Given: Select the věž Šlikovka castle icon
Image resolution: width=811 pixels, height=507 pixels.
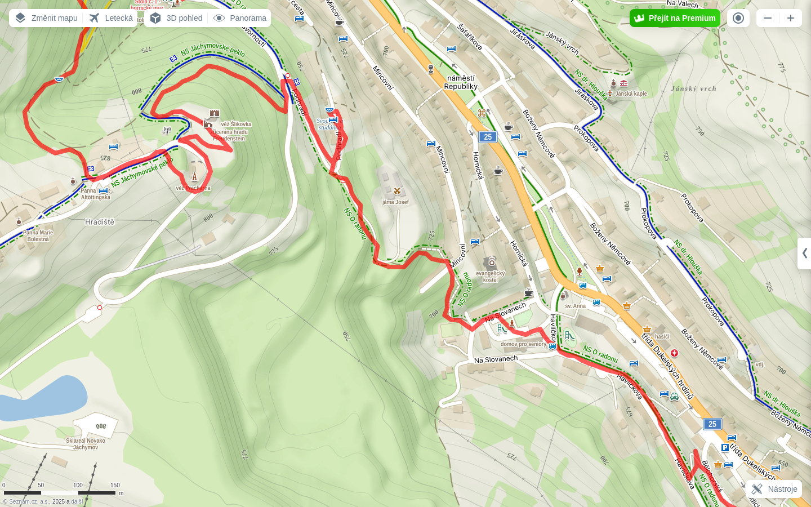Looking at the screenshot, I should pyautogui.click(x=214, y=113).
